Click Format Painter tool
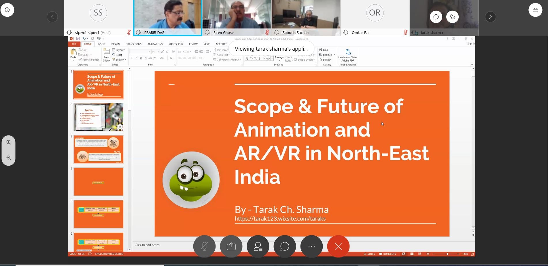Screen dimensions: 548x266 [89, 60]
